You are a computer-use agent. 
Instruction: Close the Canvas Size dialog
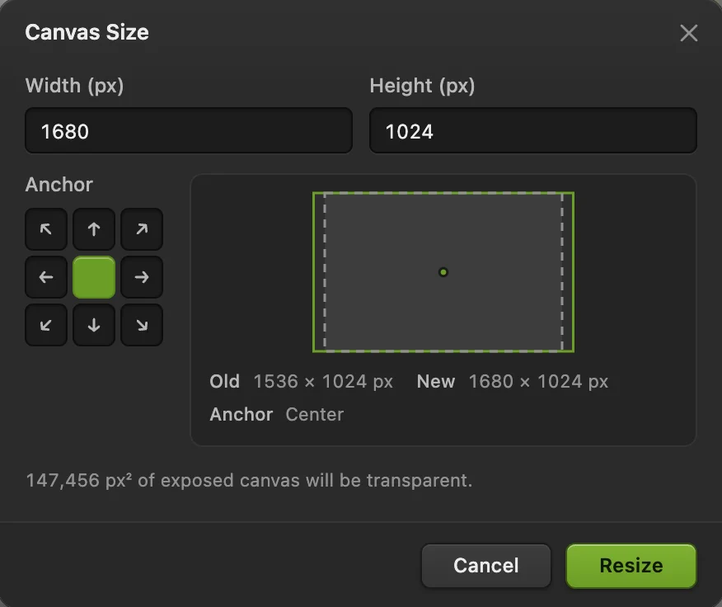[x=689, y=33]
